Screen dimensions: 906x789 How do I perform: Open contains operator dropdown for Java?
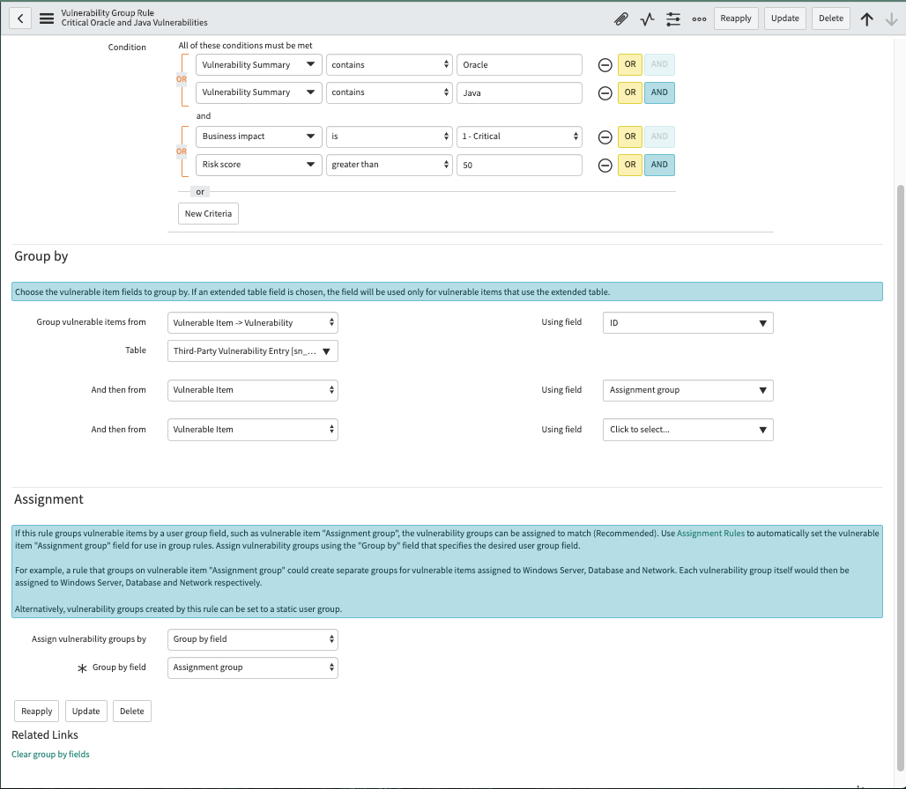[x=389, y=92]
